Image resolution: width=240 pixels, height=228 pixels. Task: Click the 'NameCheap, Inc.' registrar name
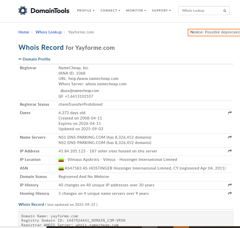pyautogui.click(x=74, y=68)
